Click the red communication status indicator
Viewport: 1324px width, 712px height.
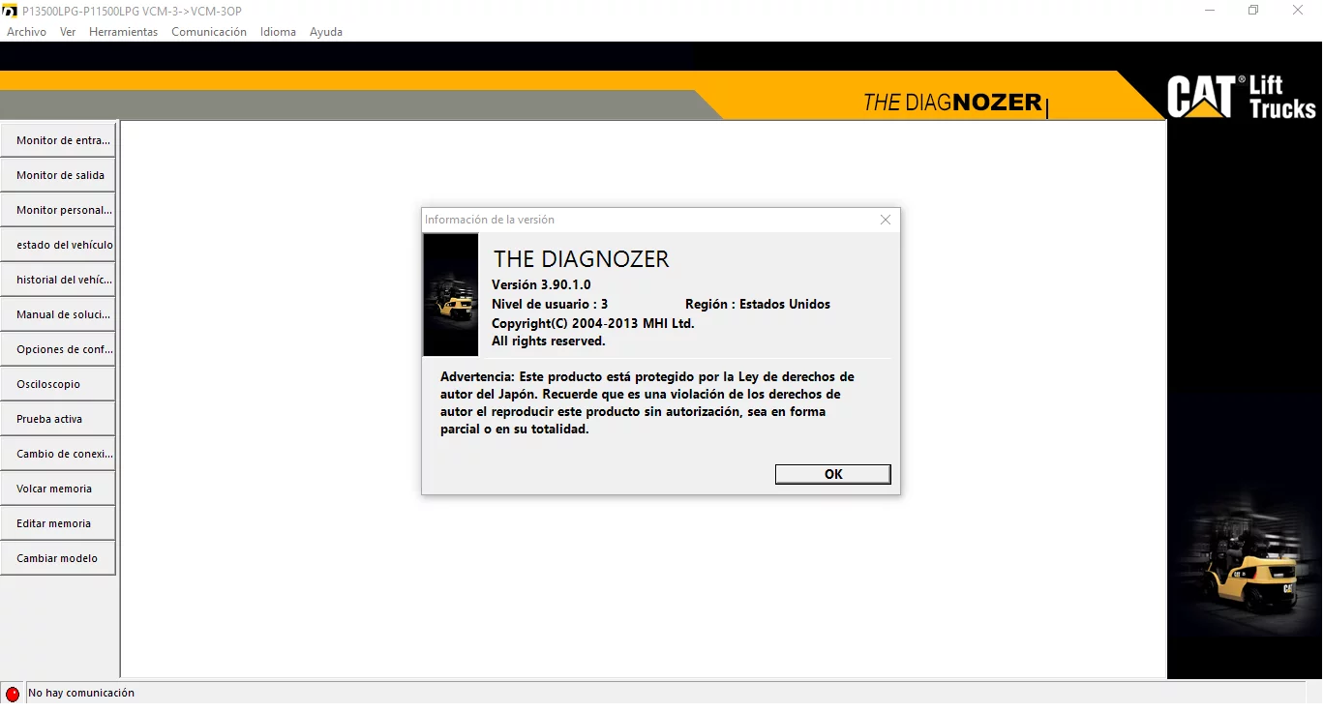(14, 693)
